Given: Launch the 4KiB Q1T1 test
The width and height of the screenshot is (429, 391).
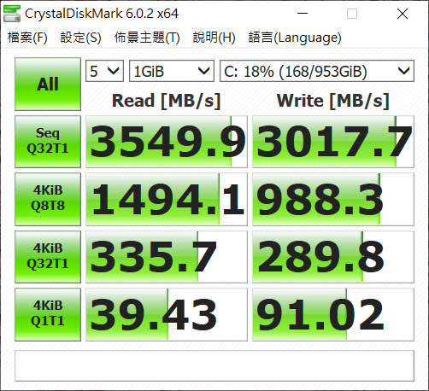Looking at the screenshot, I should [x=48, y=314].
